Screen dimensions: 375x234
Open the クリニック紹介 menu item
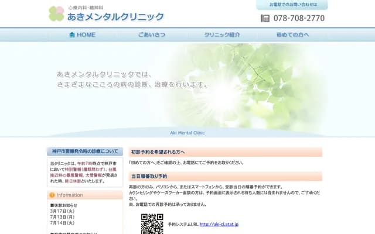click(222, 35)
